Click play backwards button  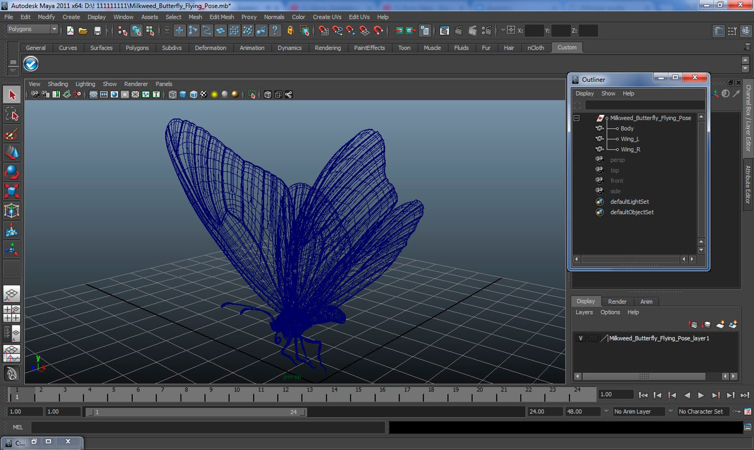tap(687, 395)
